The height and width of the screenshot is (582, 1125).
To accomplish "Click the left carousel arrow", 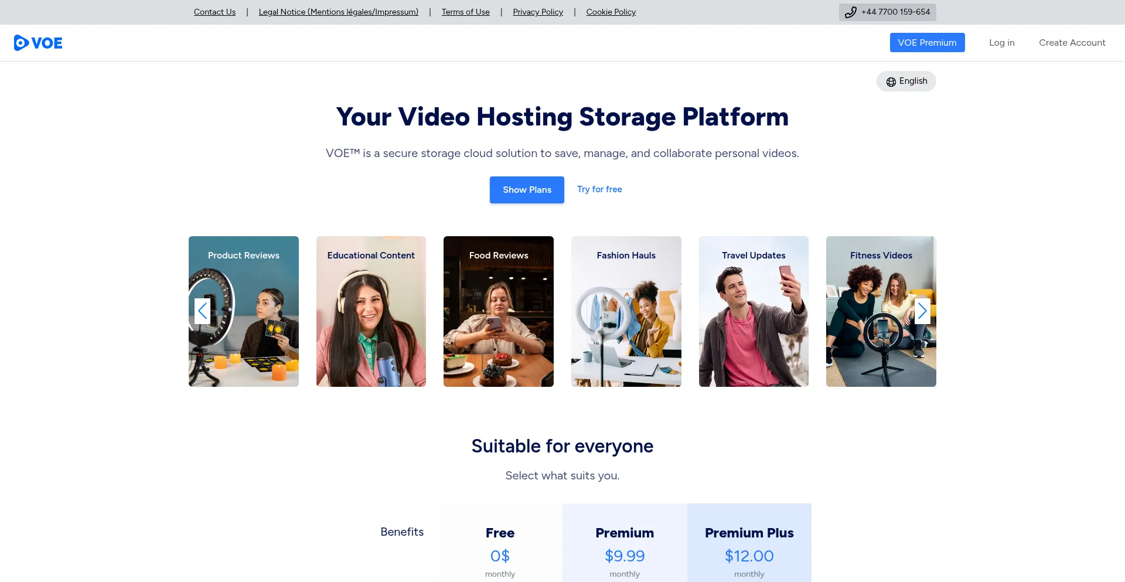I will pyautogui.click(x=203, y=311).
